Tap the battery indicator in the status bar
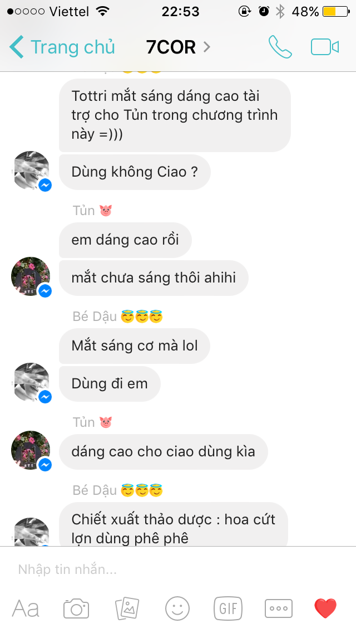This screenshot has height=633, width=356. click(x=336, y=11)
